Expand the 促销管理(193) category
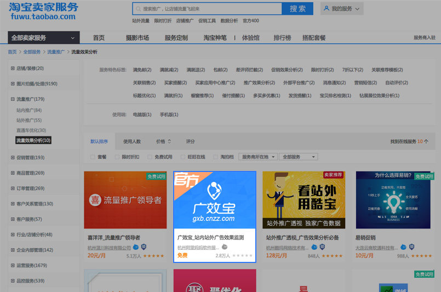Viewport: 441px width, 292px height. (x=13, y=158)
